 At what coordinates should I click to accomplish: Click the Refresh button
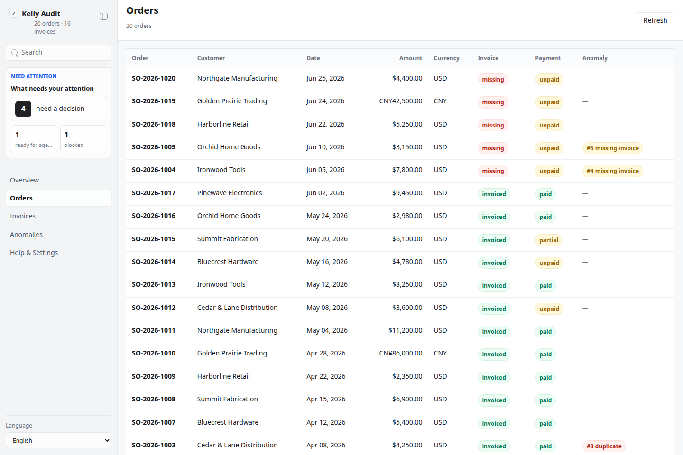655,20
